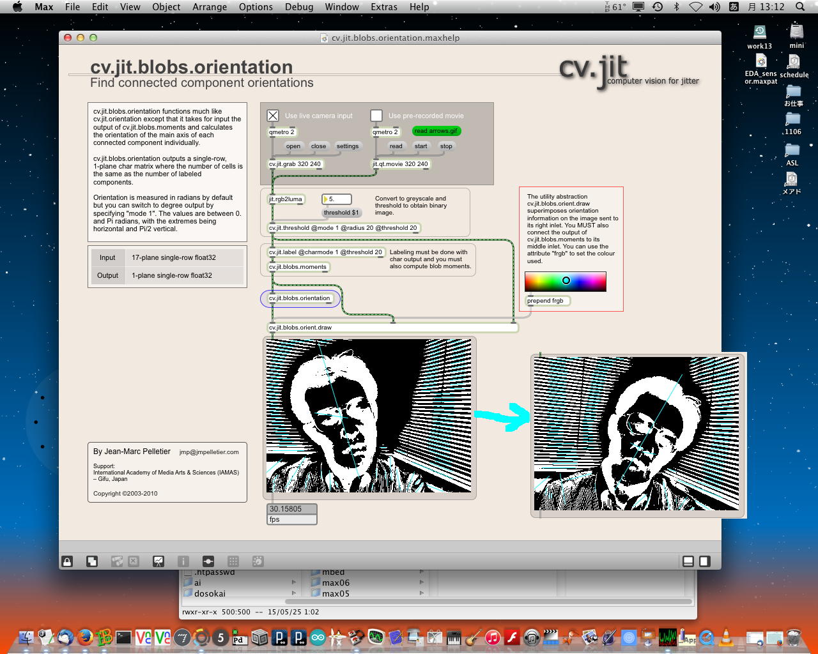The image size is (818, 654).
Task: Open the VLC cone in the dock
Action: (727, 637)
